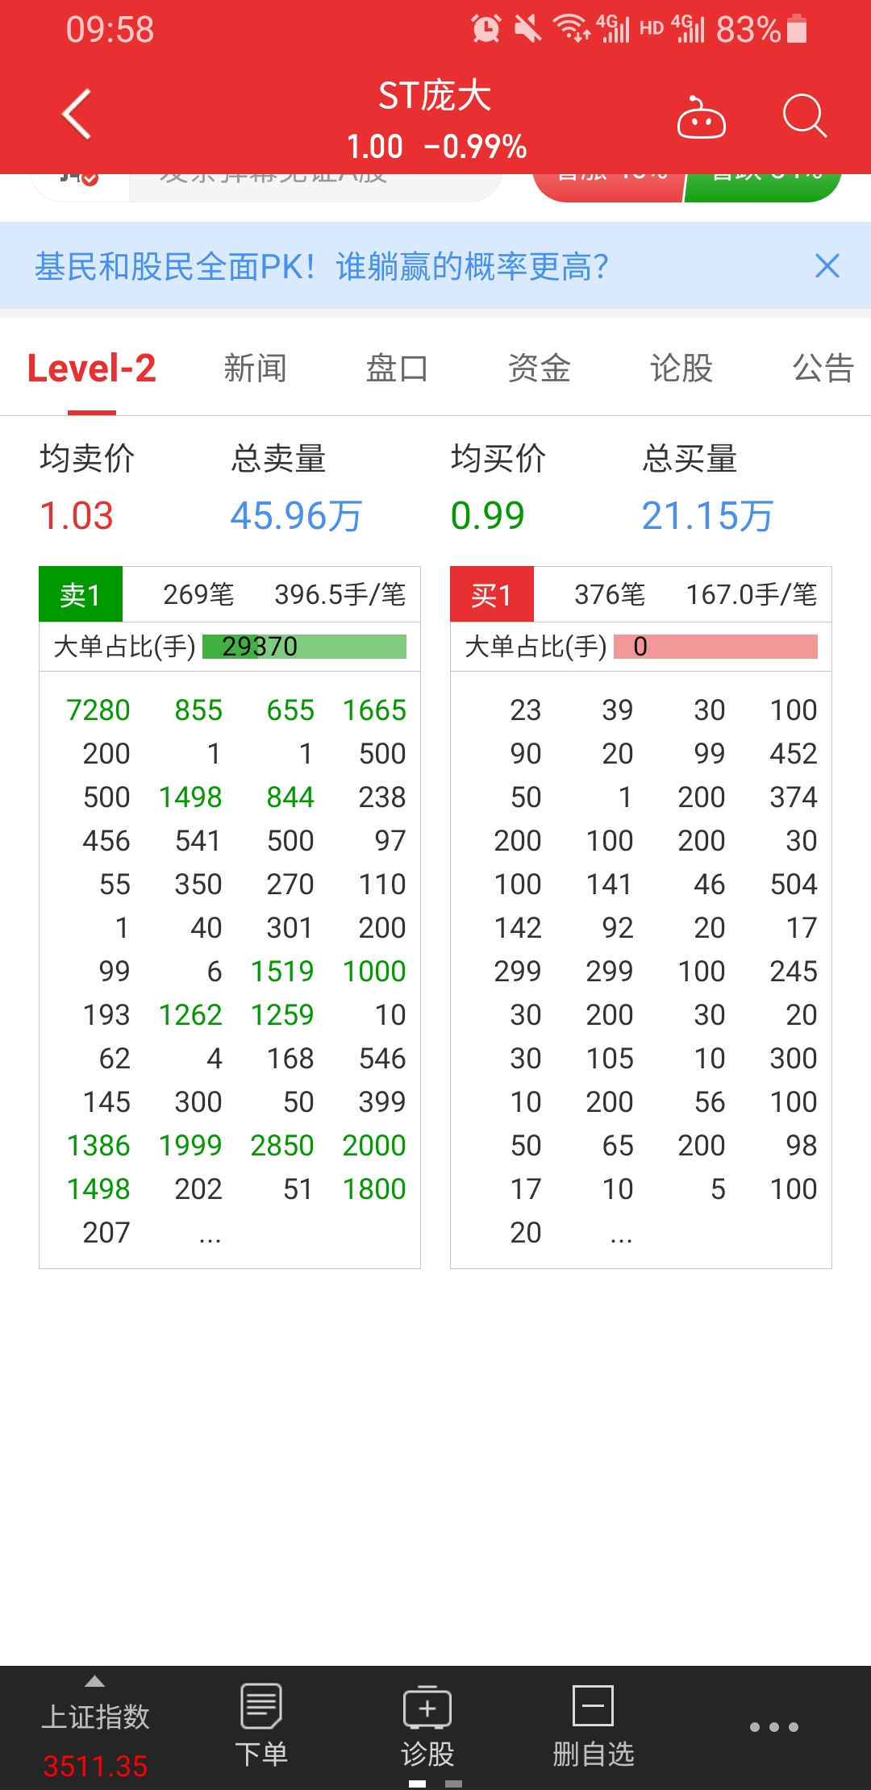Image resolution: width=871 pixels, height=1790 pixels.
Task: Tap the 269笔 sell count text
Action: (x=198, y=594)
